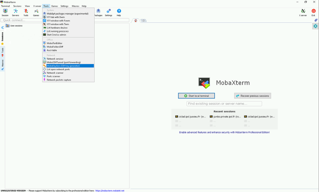Open the Servers toolbar icon
Viewport: 319px width, 192px height.
click(16, 12)
